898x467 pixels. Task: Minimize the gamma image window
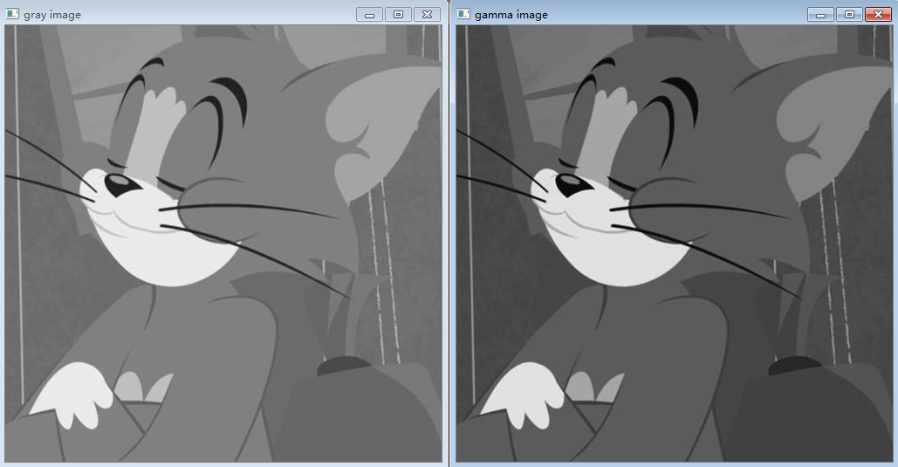820,14
